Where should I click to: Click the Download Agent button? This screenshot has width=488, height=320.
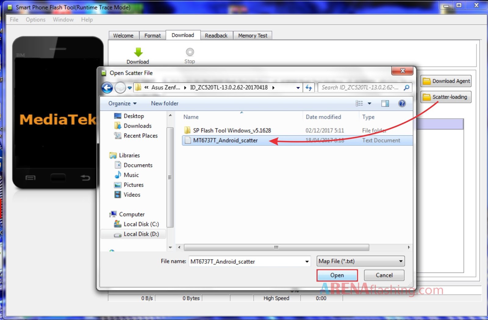point(446,81)
